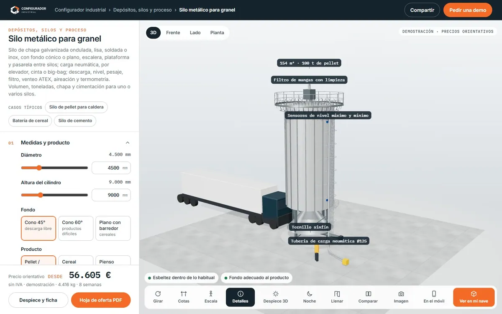Click the Sensores de nivel máximo y mínimo label
The image size is (502, 314).
[328, 115]
